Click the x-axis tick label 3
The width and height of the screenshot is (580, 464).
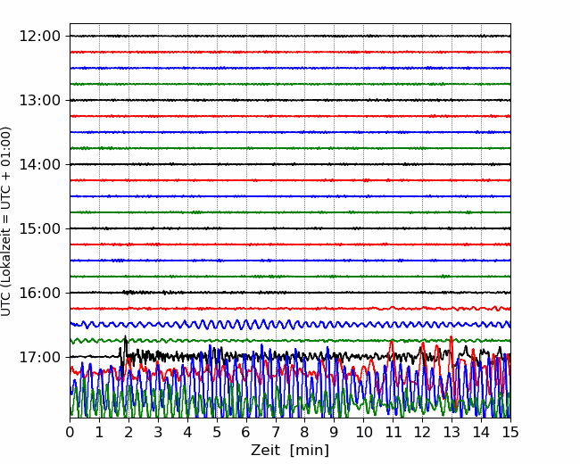(158, 432)
